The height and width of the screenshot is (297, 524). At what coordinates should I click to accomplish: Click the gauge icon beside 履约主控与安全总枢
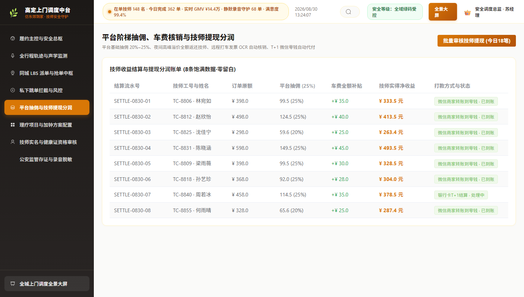pos(13,39)
